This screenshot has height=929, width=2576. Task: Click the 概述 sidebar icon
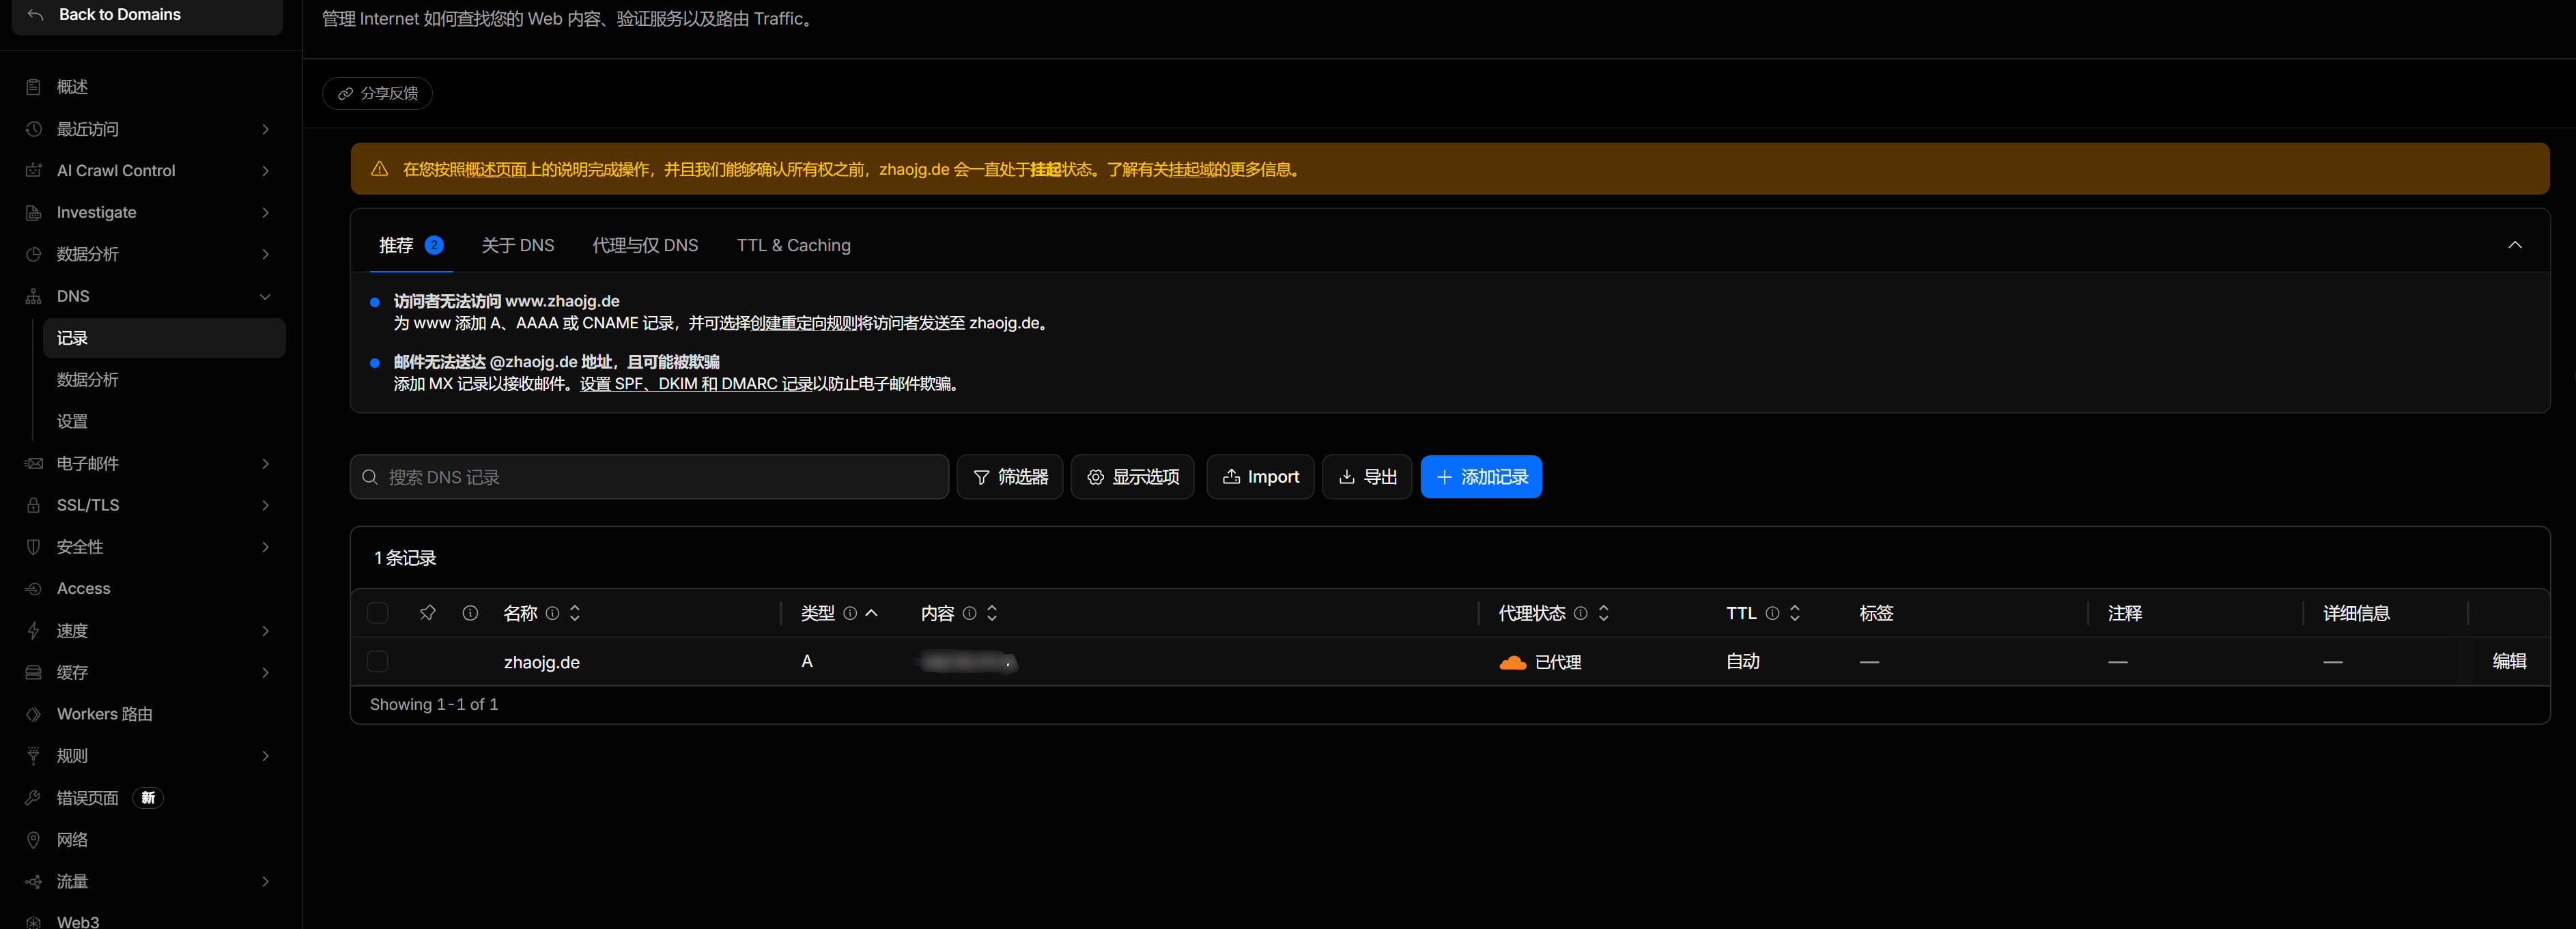point(34,87)
